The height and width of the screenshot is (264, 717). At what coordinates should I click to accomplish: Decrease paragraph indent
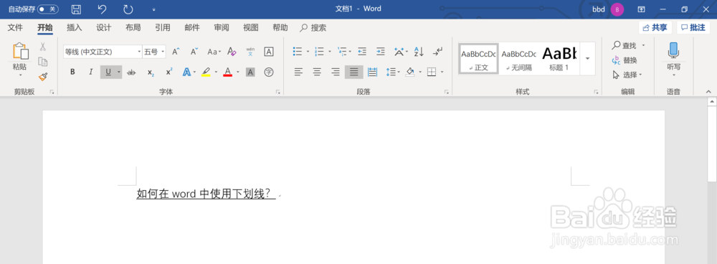coord(361,51)
